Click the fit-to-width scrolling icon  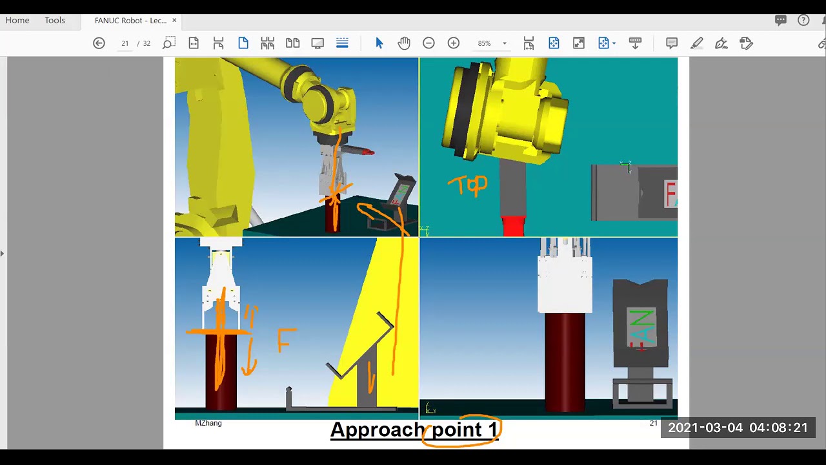click(529, 43)
